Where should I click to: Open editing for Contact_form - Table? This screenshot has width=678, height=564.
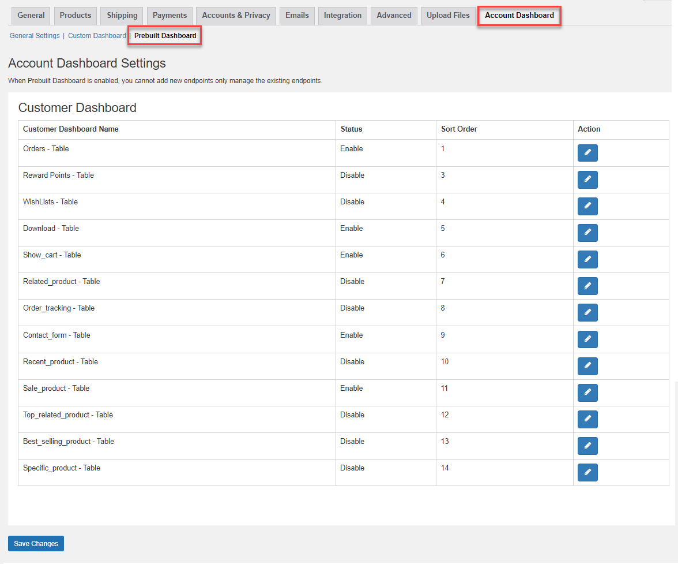click(x=587, y=339)
